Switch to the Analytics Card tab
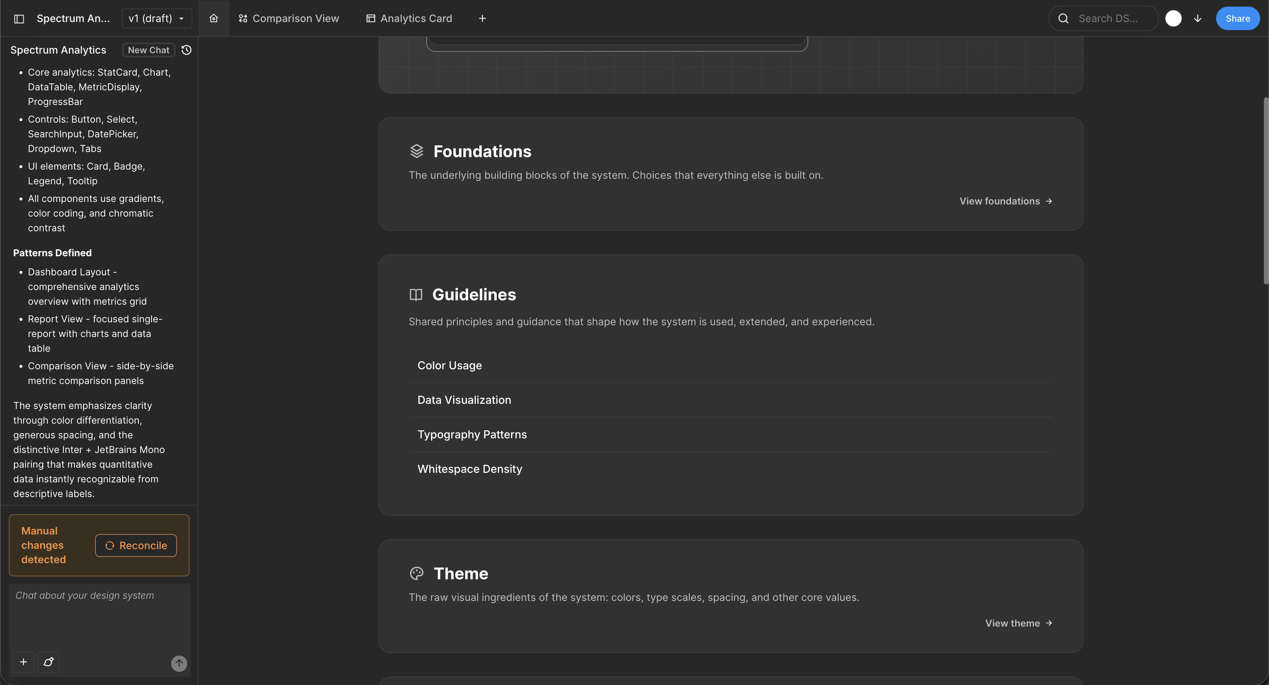The height and width of the screenshot is (685, 1269). (x=409, y=18)
